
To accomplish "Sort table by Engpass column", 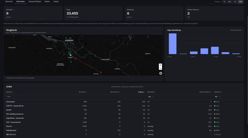I will 141,92.
